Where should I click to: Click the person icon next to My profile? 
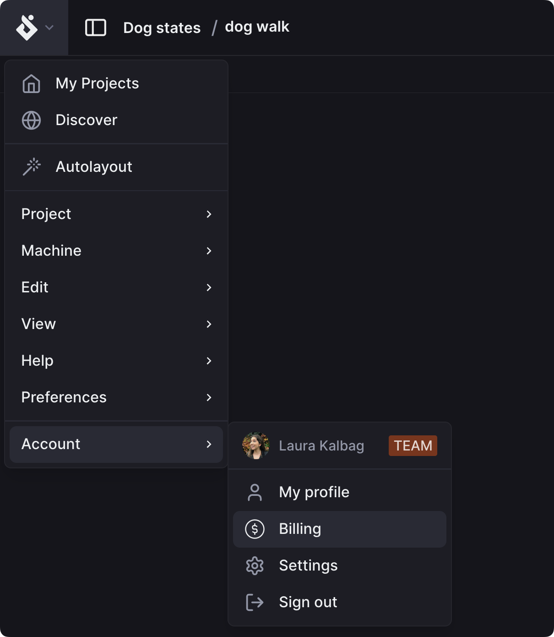[255, 492]
